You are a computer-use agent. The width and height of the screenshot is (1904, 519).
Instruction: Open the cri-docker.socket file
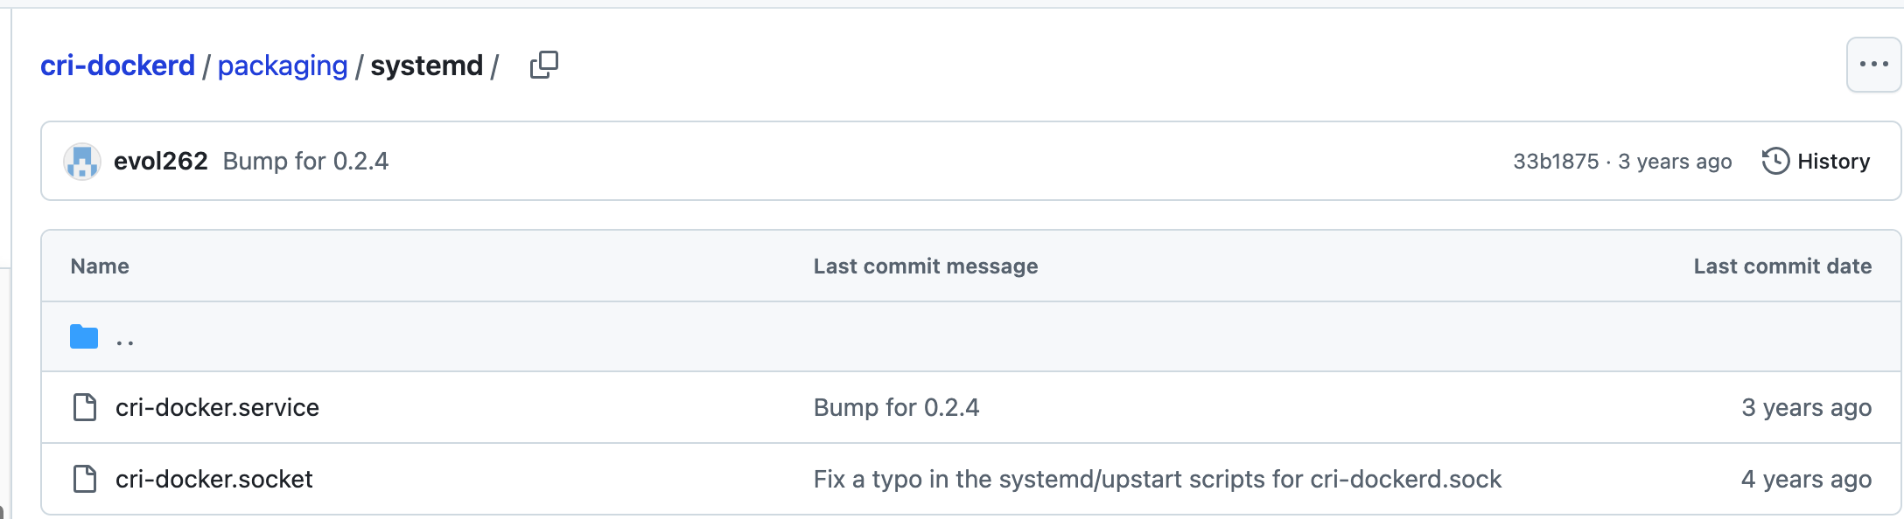(x=214, y=479)
